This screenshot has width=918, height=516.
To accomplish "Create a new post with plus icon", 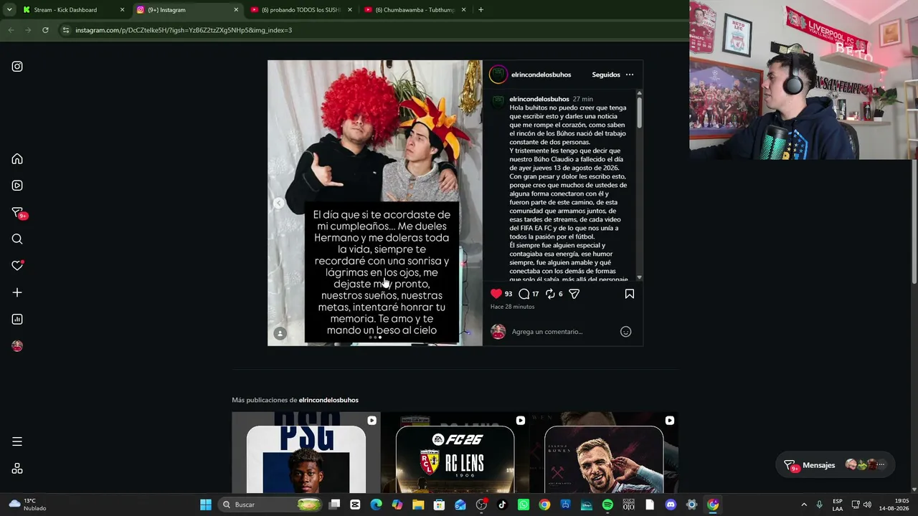I will tap(17, 292).
